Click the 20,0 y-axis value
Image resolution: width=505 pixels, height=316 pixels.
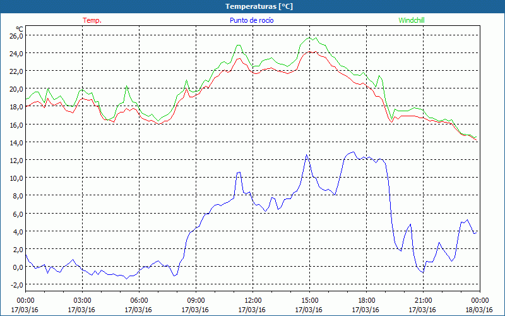[16, 89]
